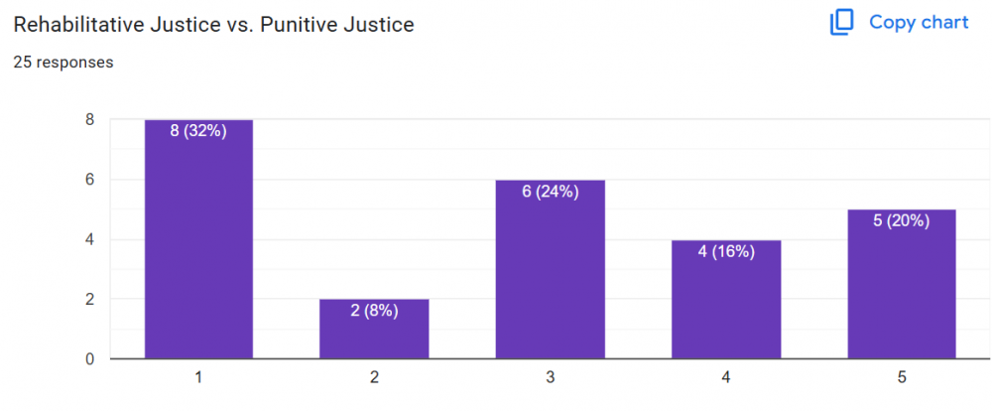Click x-axis label "4"

[726, 378]
